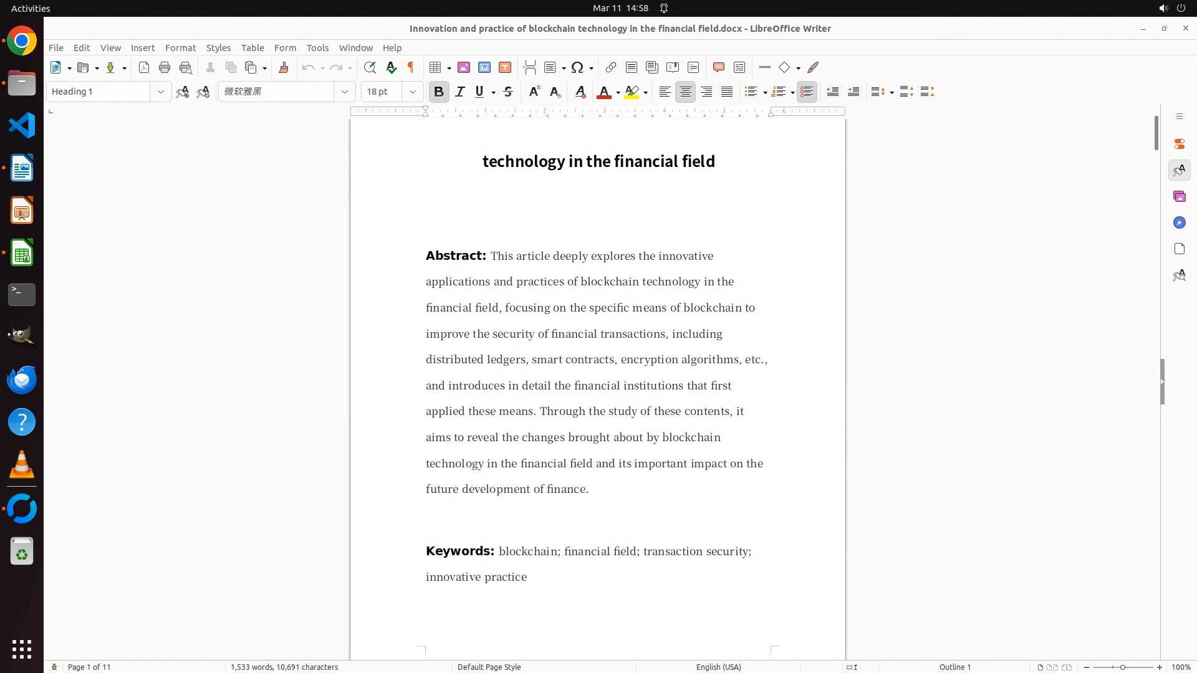Toggle Italic formatting

pyautogui.click(x=460, y=92)
